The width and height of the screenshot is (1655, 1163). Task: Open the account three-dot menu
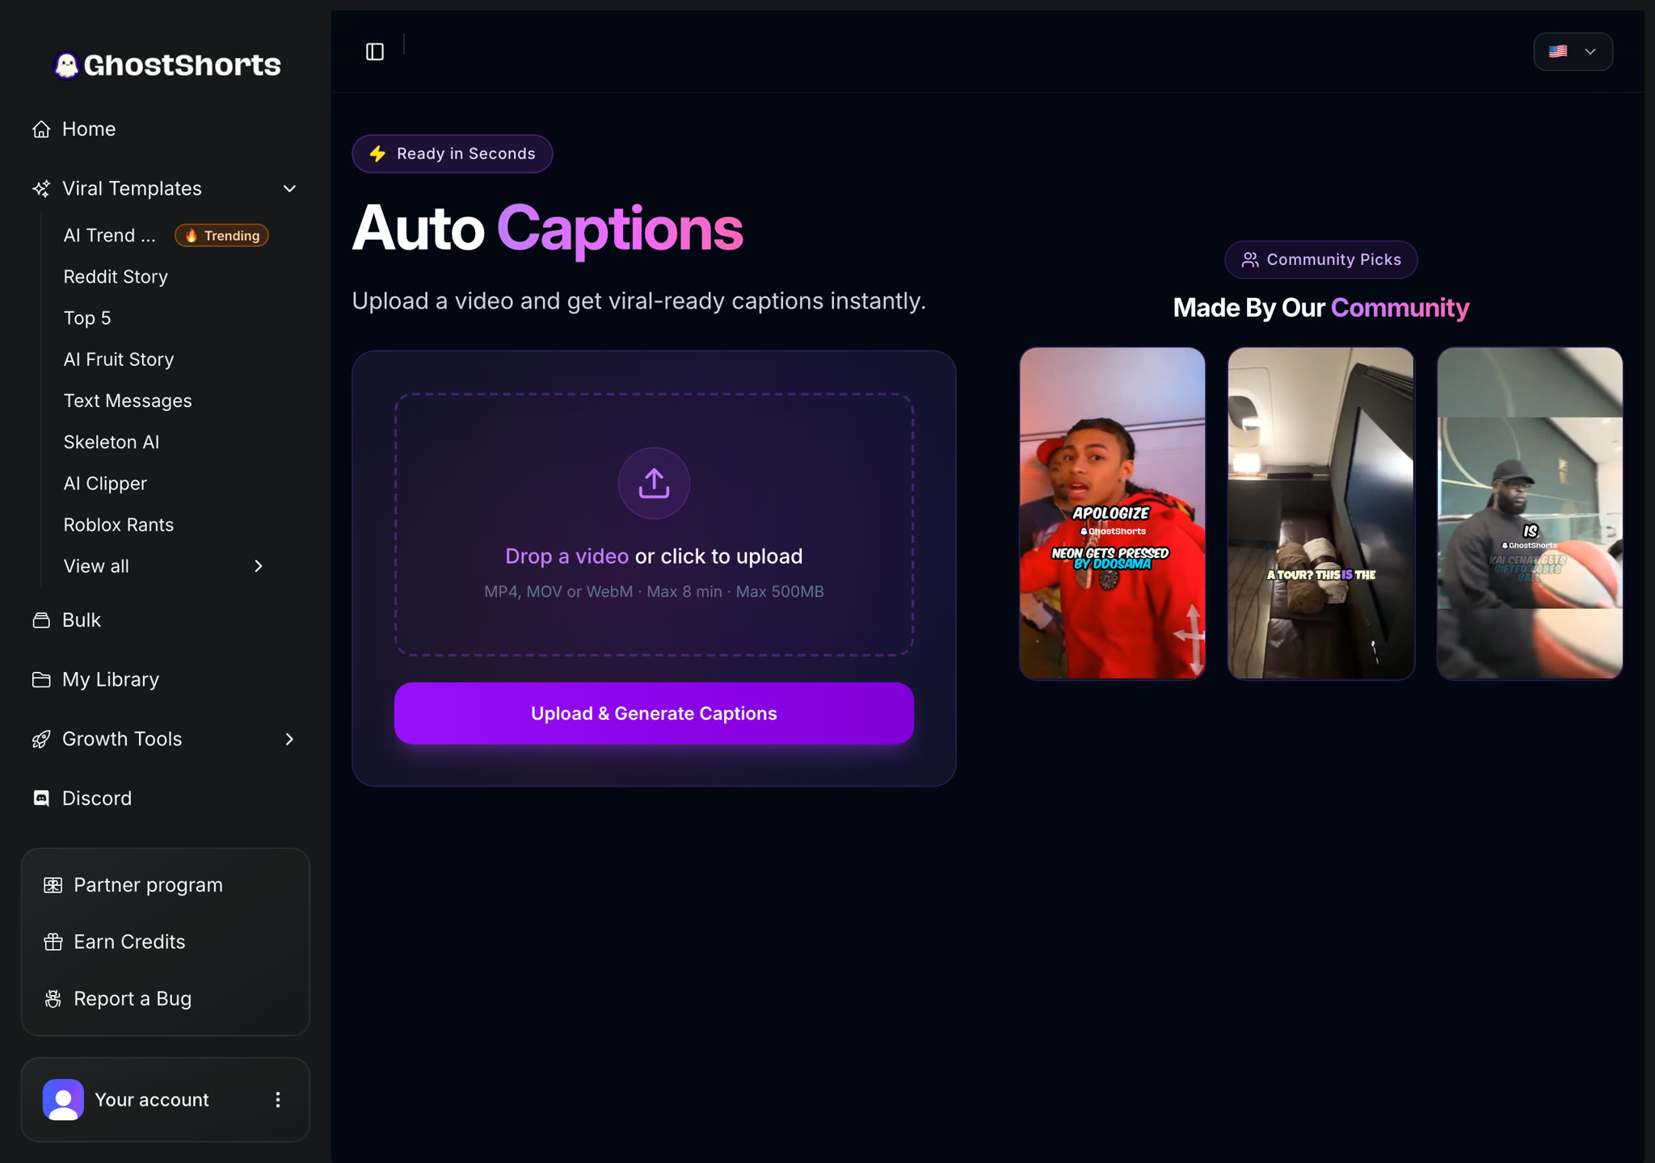[278, 1100]
